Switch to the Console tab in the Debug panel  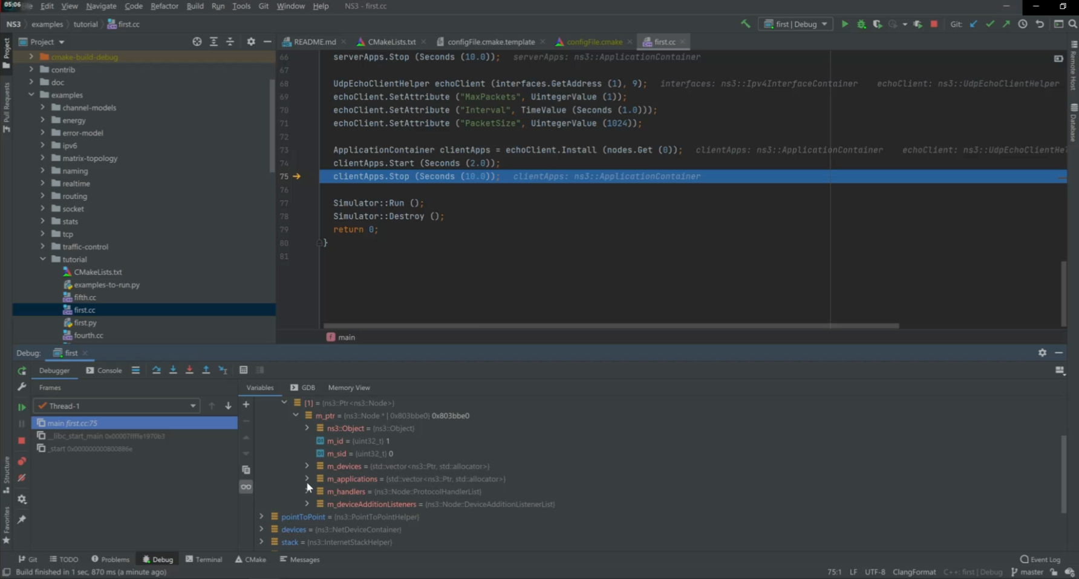pos(103,370)
